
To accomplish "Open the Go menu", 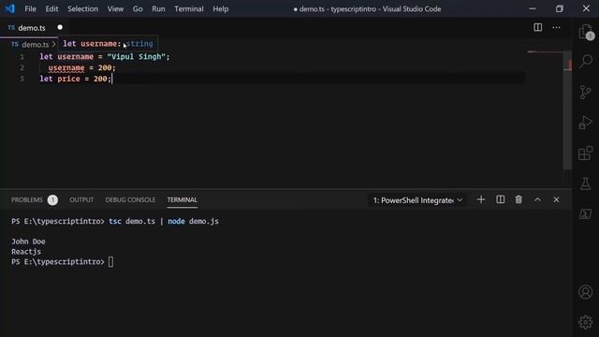I will coord(138,8).
